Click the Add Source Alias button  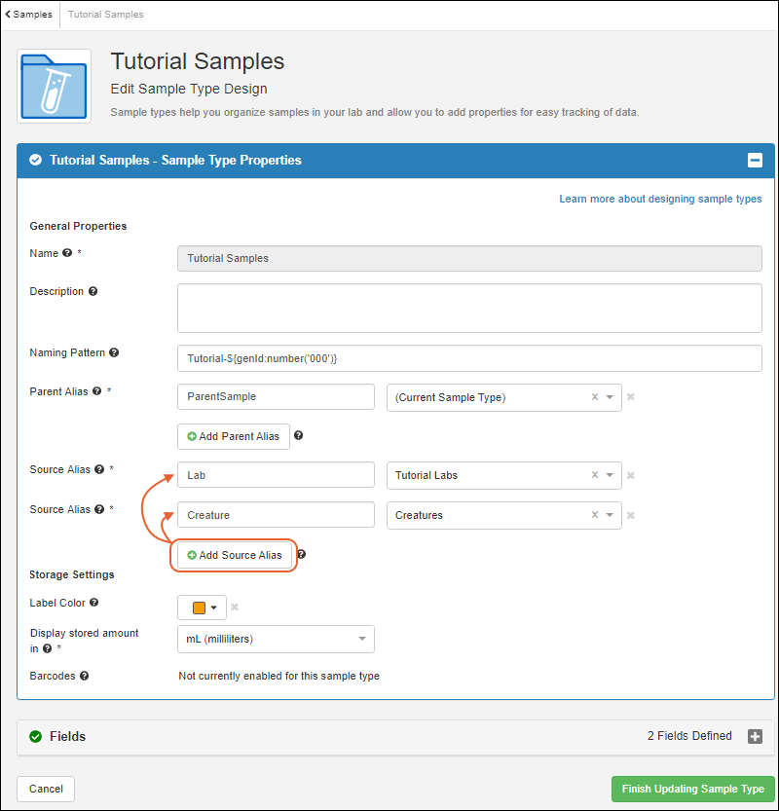click(x=234, y=555)
